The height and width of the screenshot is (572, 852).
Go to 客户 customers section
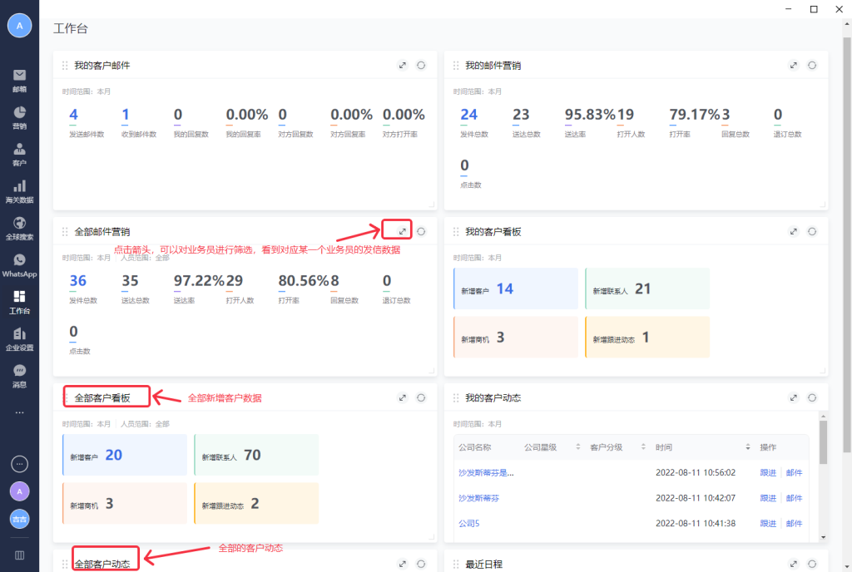(19, 154)
